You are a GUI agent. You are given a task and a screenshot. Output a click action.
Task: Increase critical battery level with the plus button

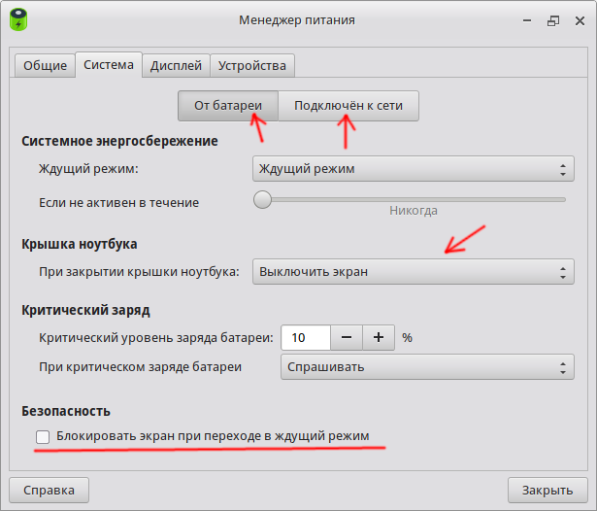379,338
